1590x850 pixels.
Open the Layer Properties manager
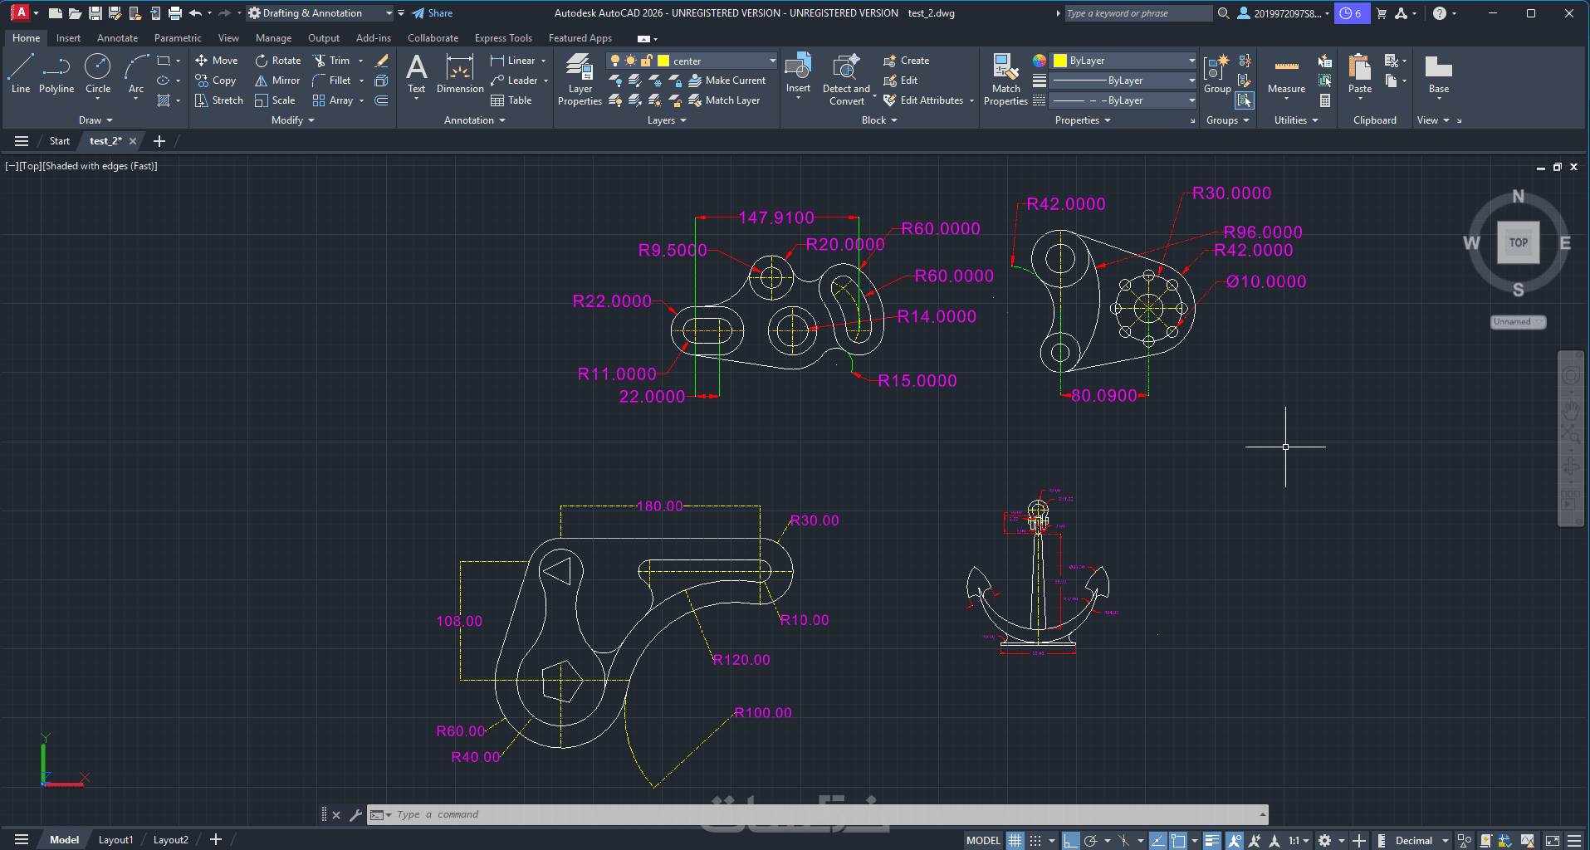pos(580,79)
